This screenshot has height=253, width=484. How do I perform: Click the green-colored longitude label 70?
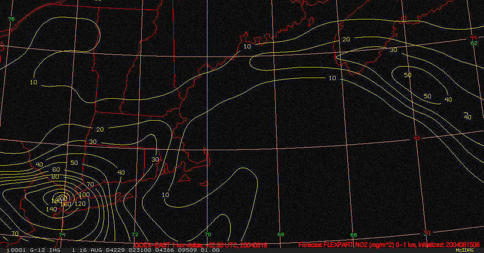point(208,235)
